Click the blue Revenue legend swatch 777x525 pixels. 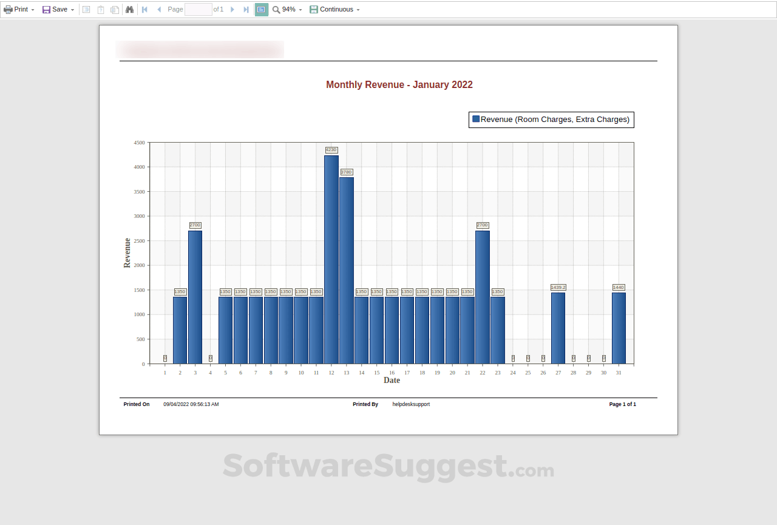click(x=476, y=120)
